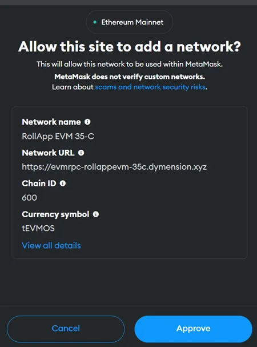Click the 'MetaMask does not verify custom networks' warning
The image size is (257, 347).
pyautogui.click(x=130, y=77)
